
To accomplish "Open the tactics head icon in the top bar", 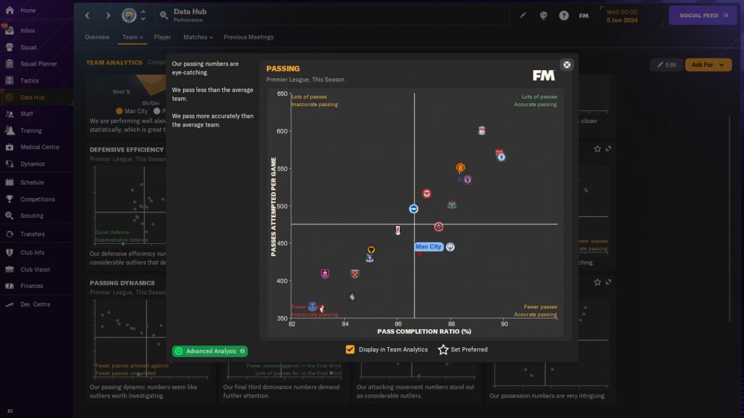I will [x=543, y=16].
